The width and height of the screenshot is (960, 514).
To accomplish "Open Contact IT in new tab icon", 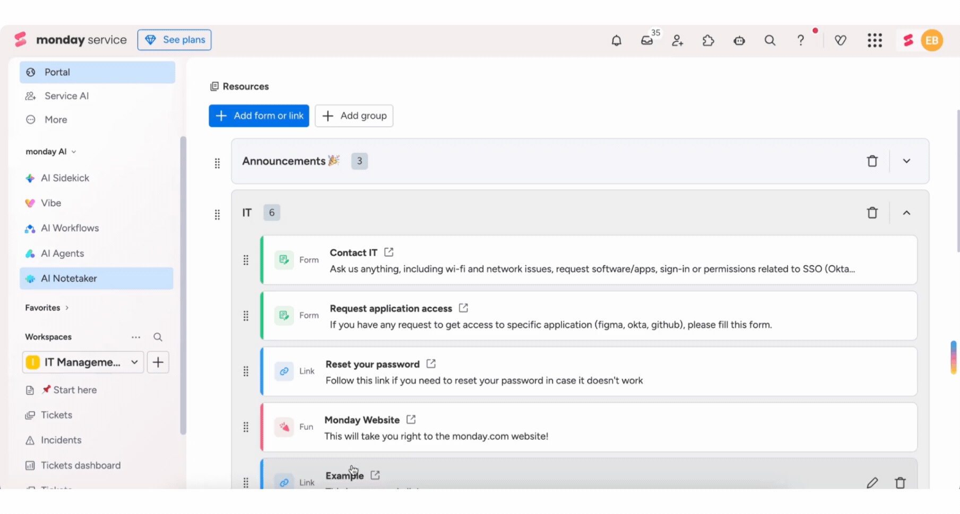I will point(389,252).
